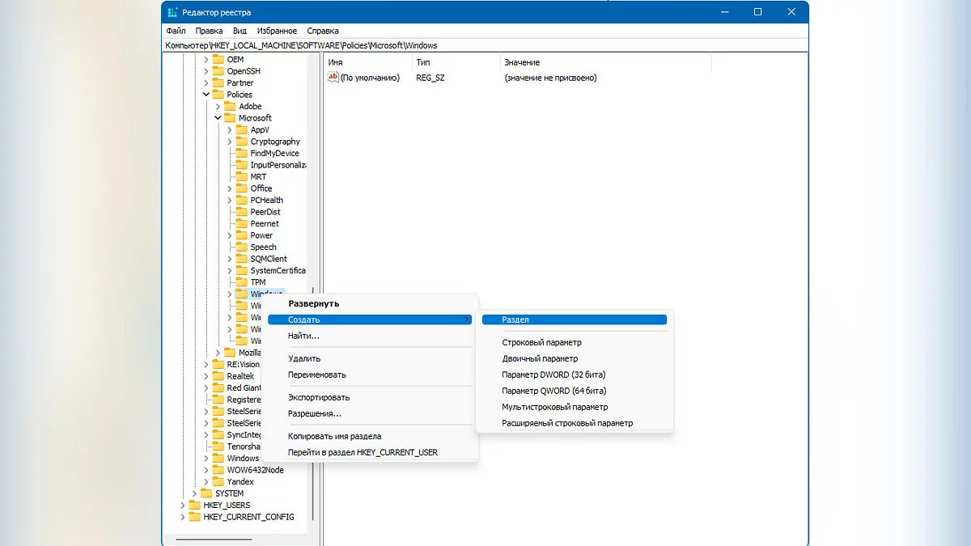Screen dimensions: 971x546
Task: Expand the Mozilla tree node
Action: click(x=218, y=353)
